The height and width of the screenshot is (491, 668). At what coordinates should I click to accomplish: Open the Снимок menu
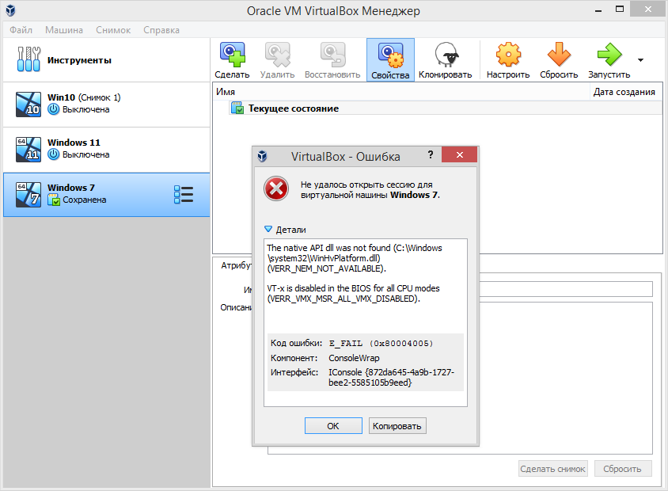(x=113, y=30)
